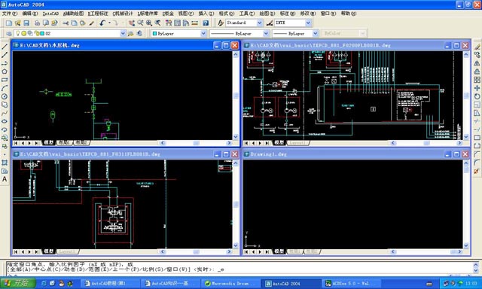482x289 pixels.
Task: Select the Array modify tool
Action: (x=477, y=80)
